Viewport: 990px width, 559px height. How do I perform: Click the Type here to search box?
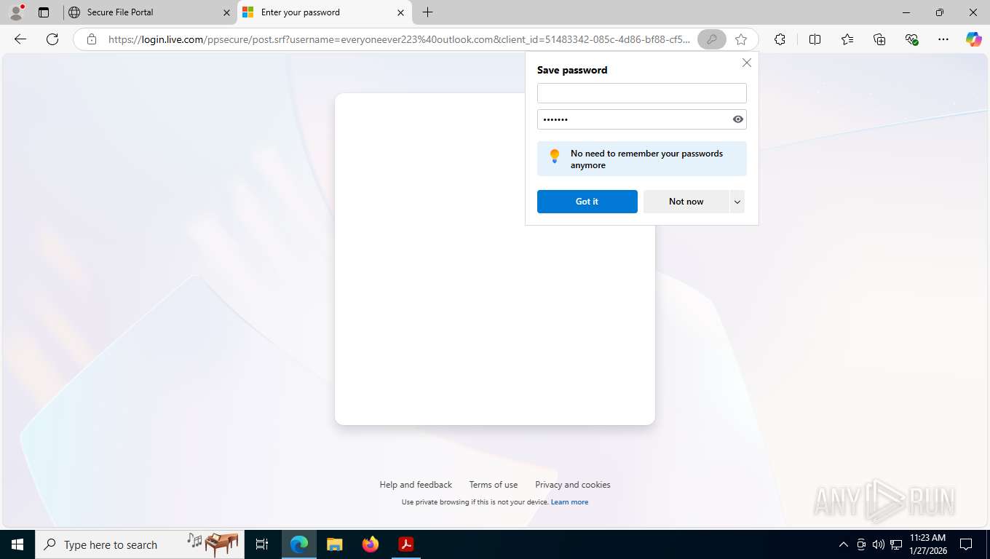(140, 544)
